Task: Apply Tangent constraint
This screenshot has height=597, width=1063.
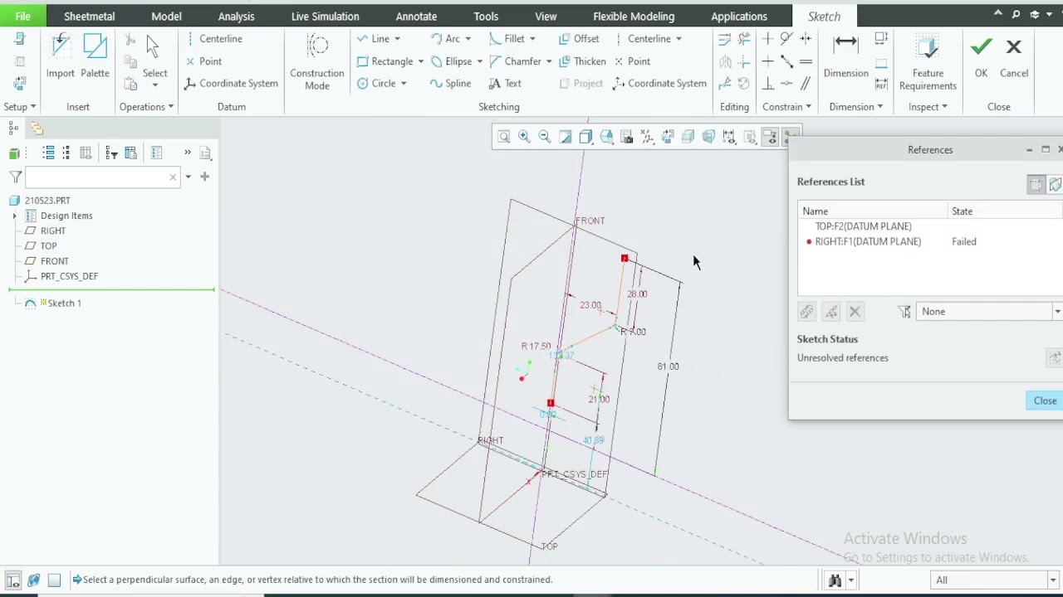Action: (786, 39)
